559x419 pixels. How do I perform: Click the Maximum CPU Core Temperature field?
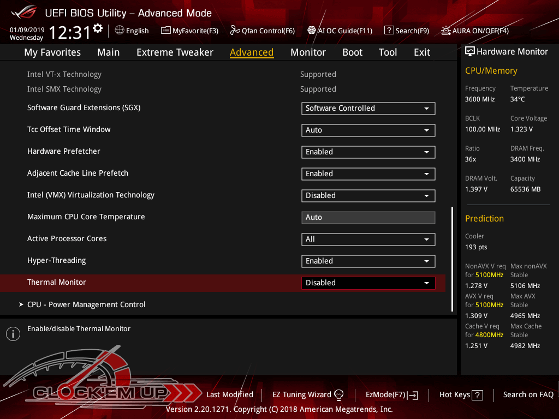368,217
